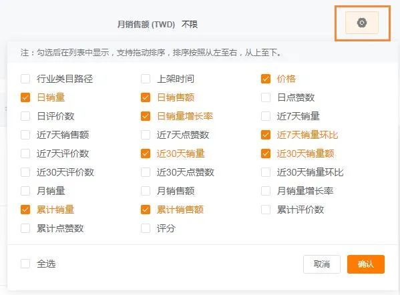Select the 近7天销量 checkbox
The image size is (400, 295).
point(266,116)
